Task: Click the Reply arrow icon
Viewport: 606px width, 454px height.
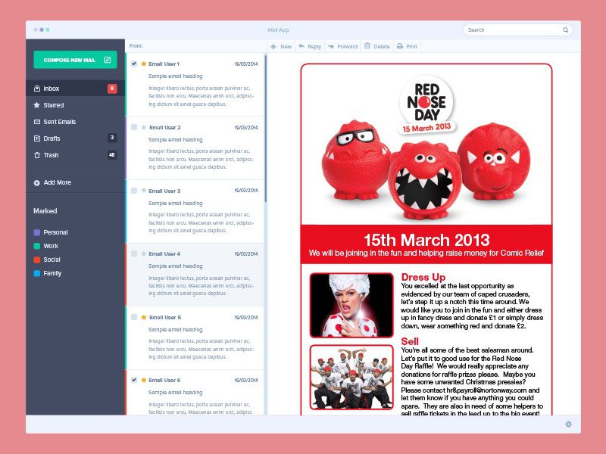Action: [301, 46]
